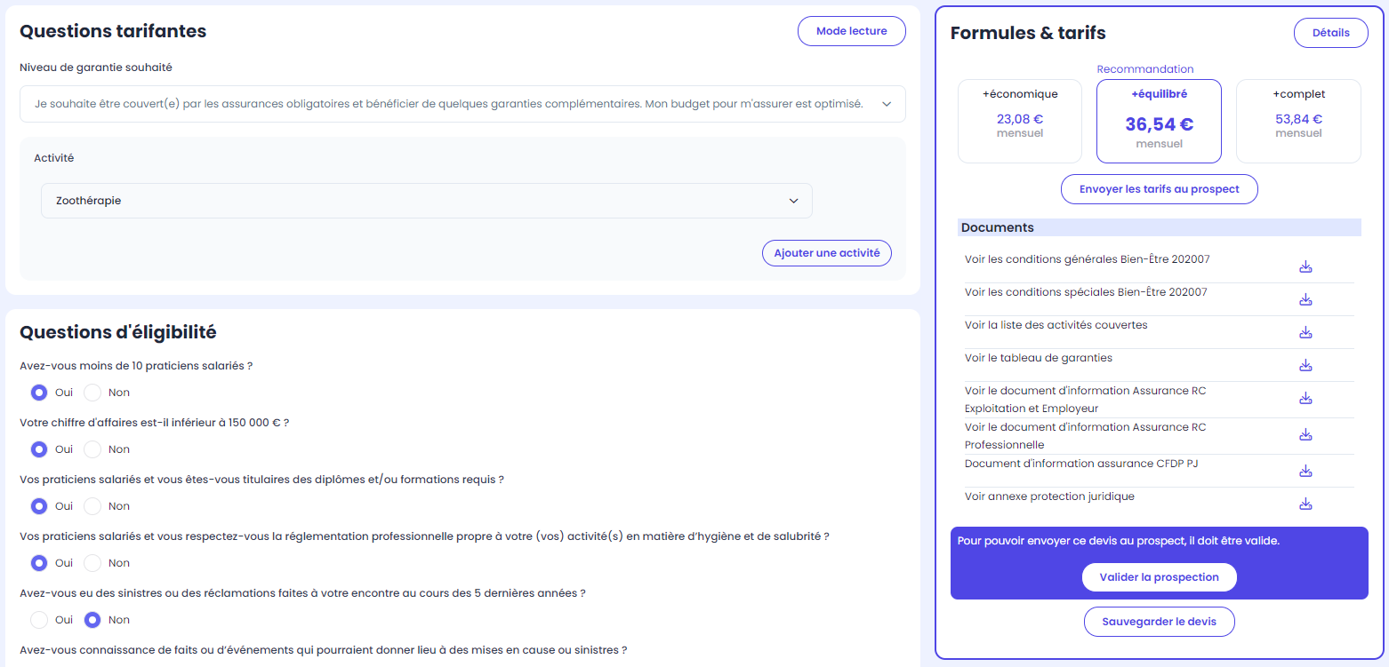Image resolution: width=1389 pixels, height=667 pixels.
Task: Click the Recommandation label
Action: coord(1145,69)
